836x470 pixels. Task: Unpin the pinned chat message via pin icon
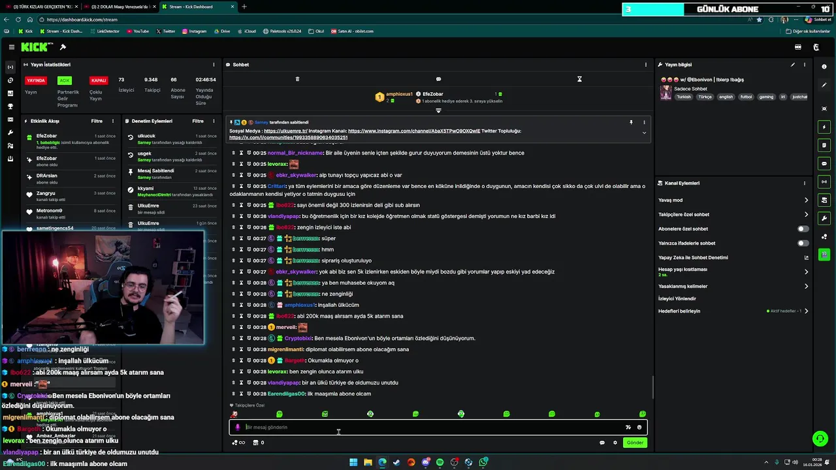pos(631,122)
